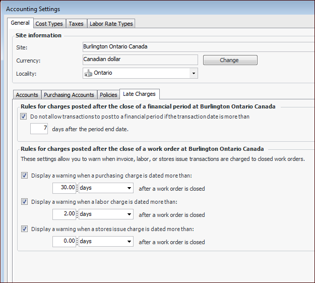Click the Site name text field
The height and width of the screenshot is (283, 315).
tap(197, 47)
